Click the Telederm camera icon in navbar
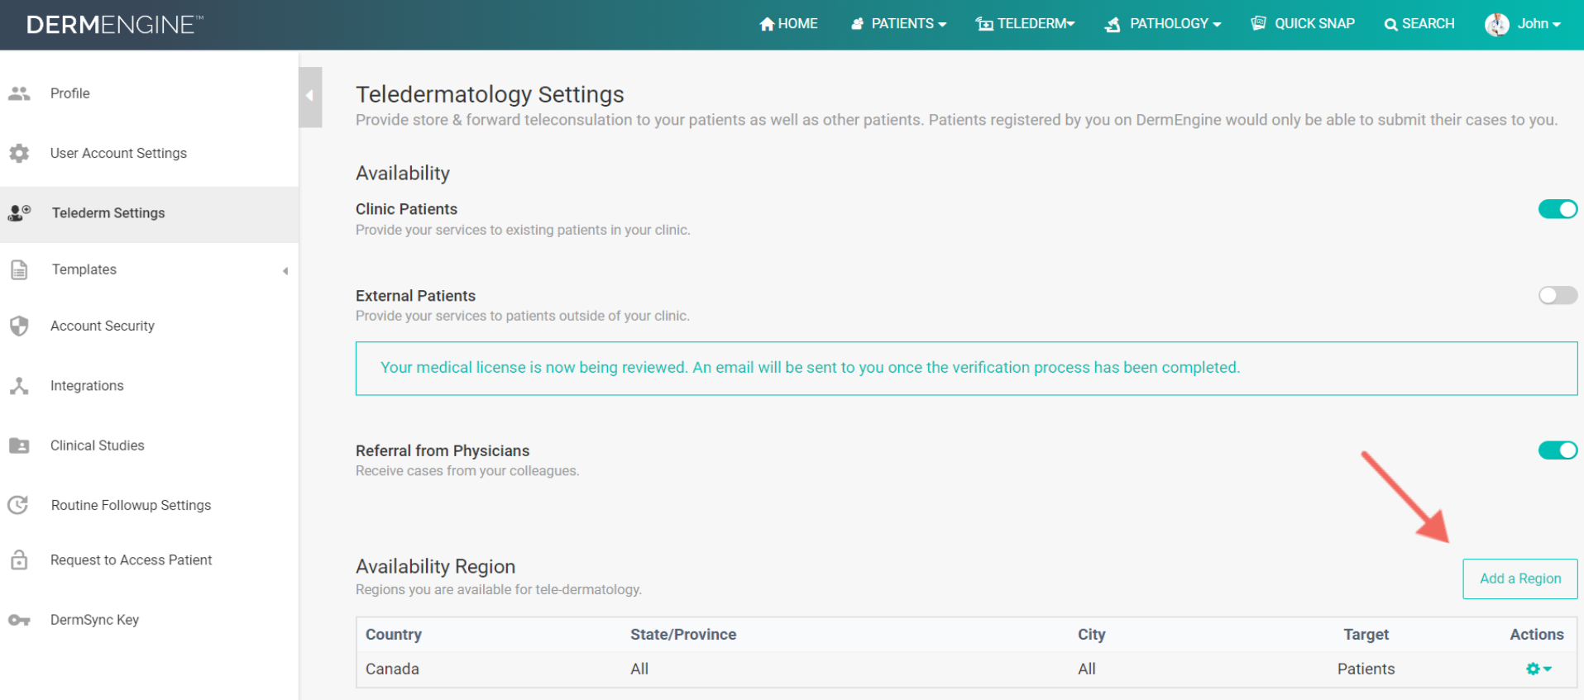This screenshot has width=1584, height=700. click(984, 24)
